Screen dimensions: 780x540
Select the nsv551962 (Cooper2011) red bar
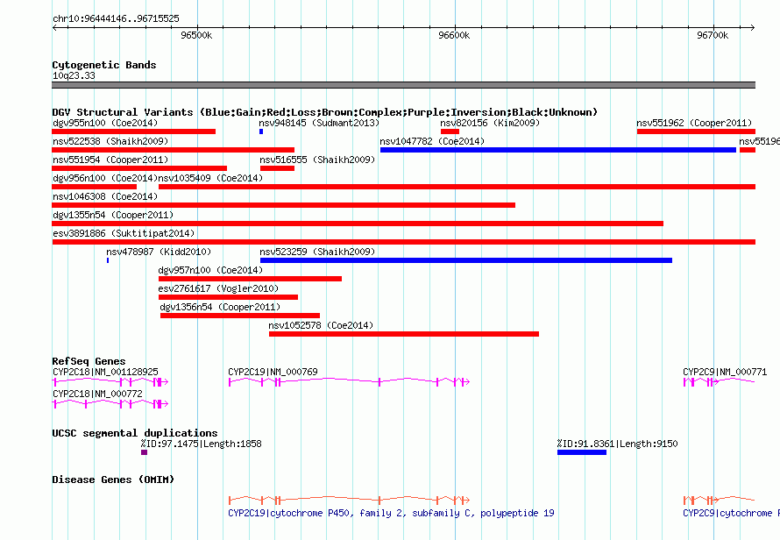696,131
